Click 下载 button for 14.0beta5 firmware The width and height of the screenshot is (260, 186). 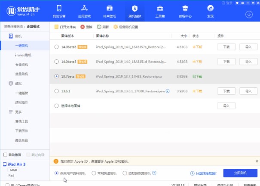[226, 62]
